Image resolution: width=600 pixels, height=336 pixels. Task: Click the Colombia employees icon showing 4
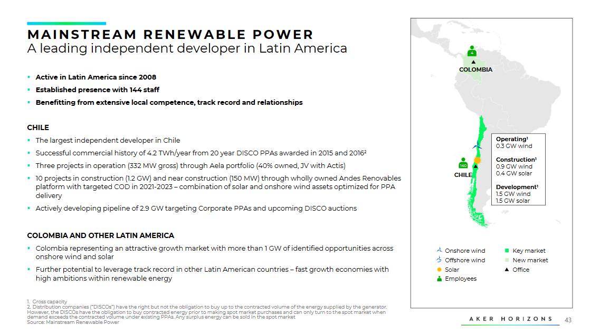(x=472, y=51)
